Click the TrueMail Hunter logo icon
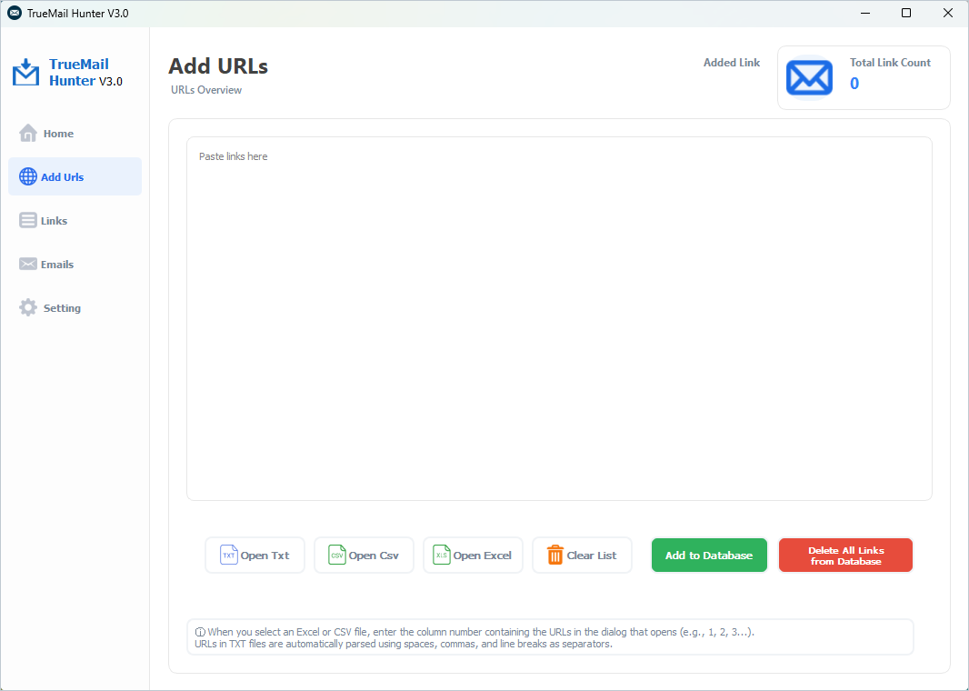The width and height of the screenshot is (969, 691). coord(26,73)
